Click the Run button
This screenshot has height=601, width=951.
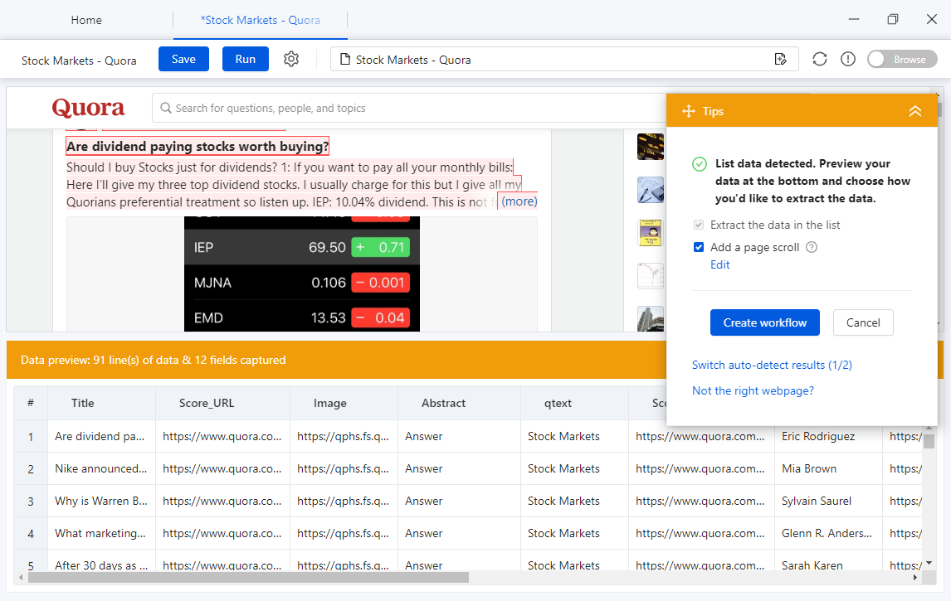coord(245,59)
